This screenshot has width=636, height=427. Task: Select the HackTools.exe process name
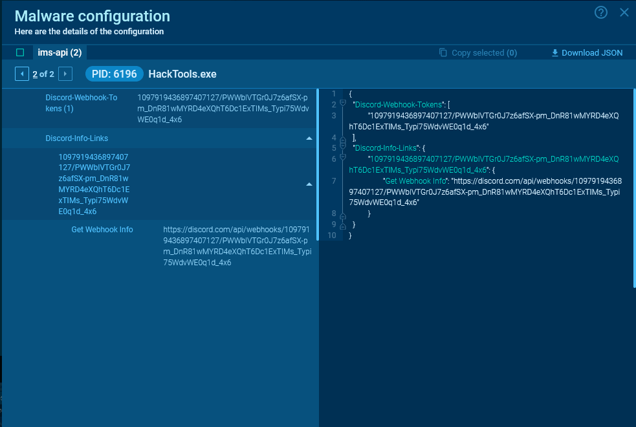[x=182, y=74]
